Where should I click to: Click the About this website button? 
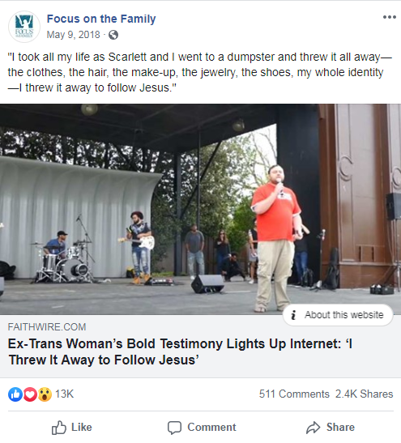338,315
